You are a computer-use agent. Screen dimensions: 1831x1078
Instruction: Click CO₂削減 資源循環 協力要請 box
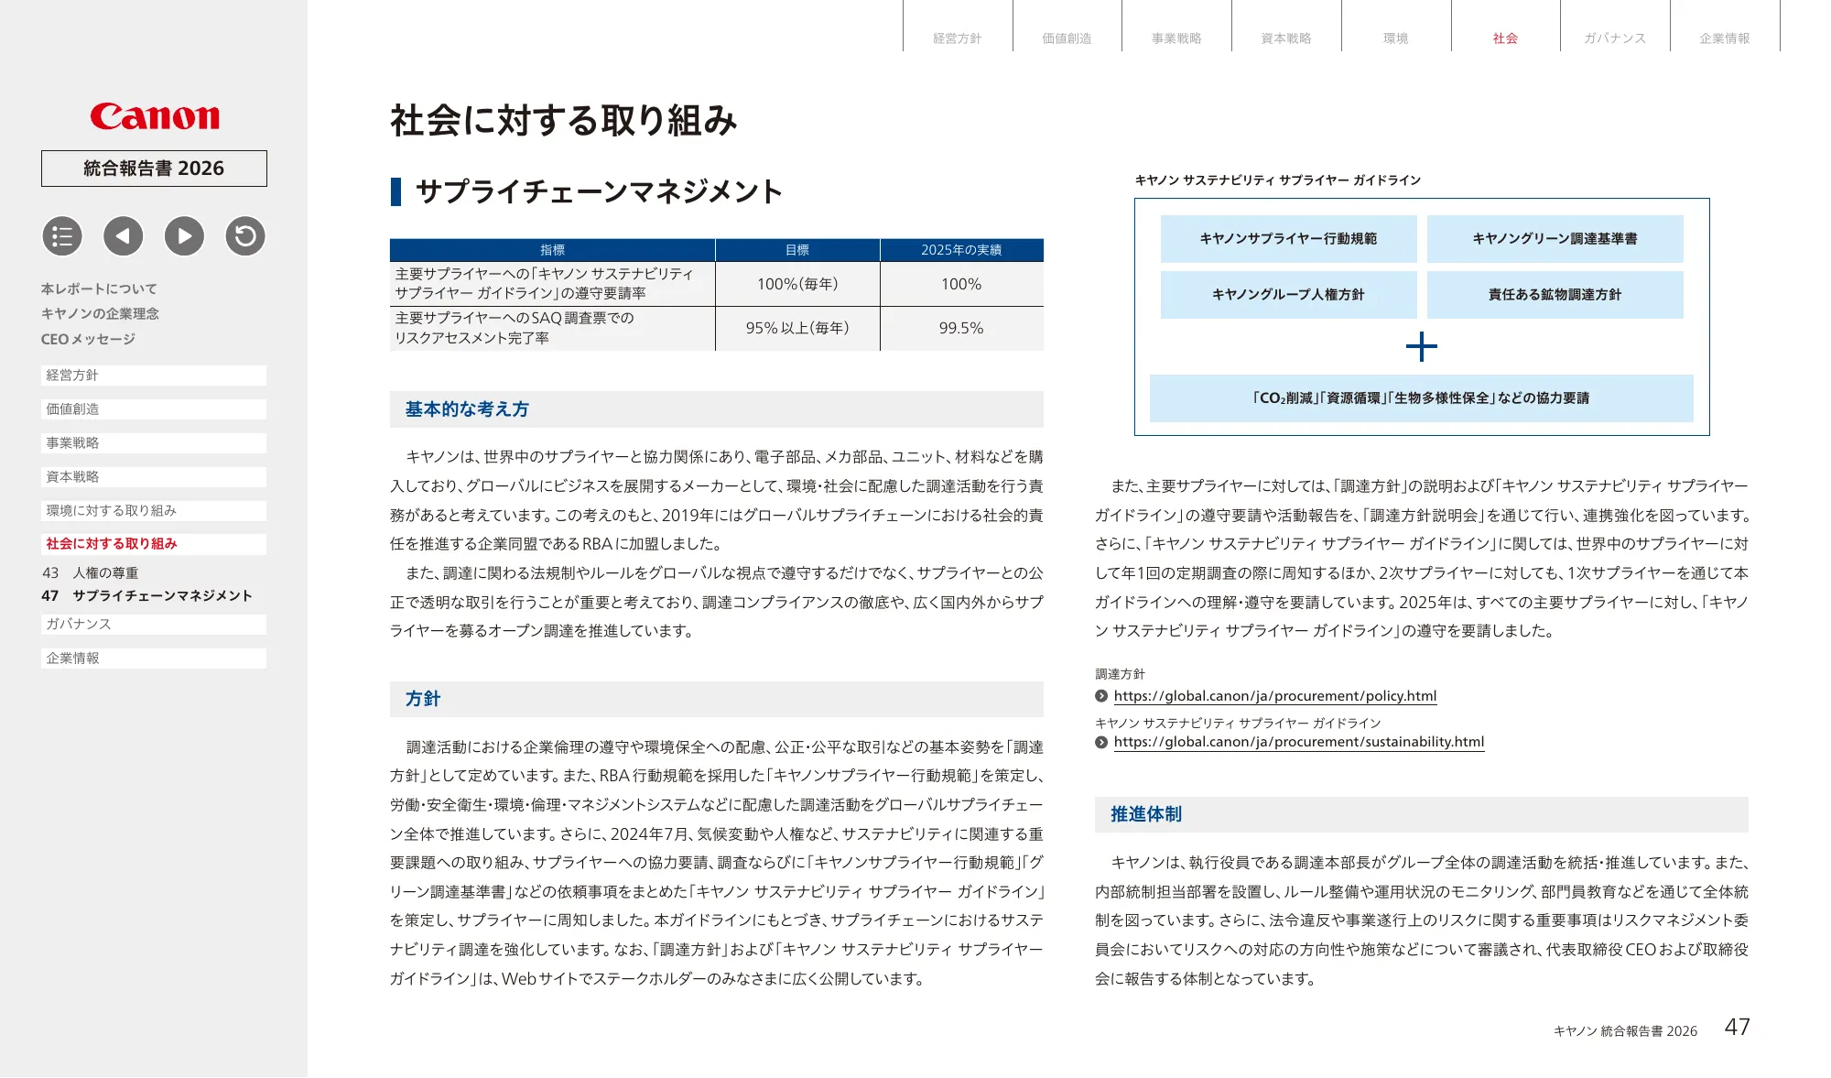point(1421,398)
